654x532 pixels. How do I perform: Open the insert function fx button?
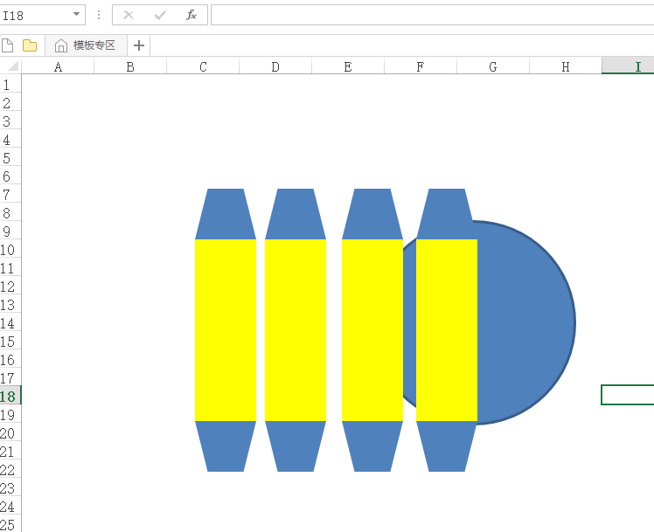[191, 15]
